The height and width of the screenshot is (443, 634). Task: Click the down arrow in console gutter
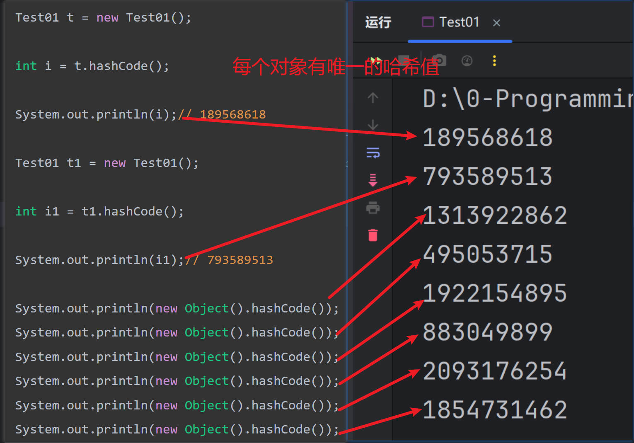373,125
